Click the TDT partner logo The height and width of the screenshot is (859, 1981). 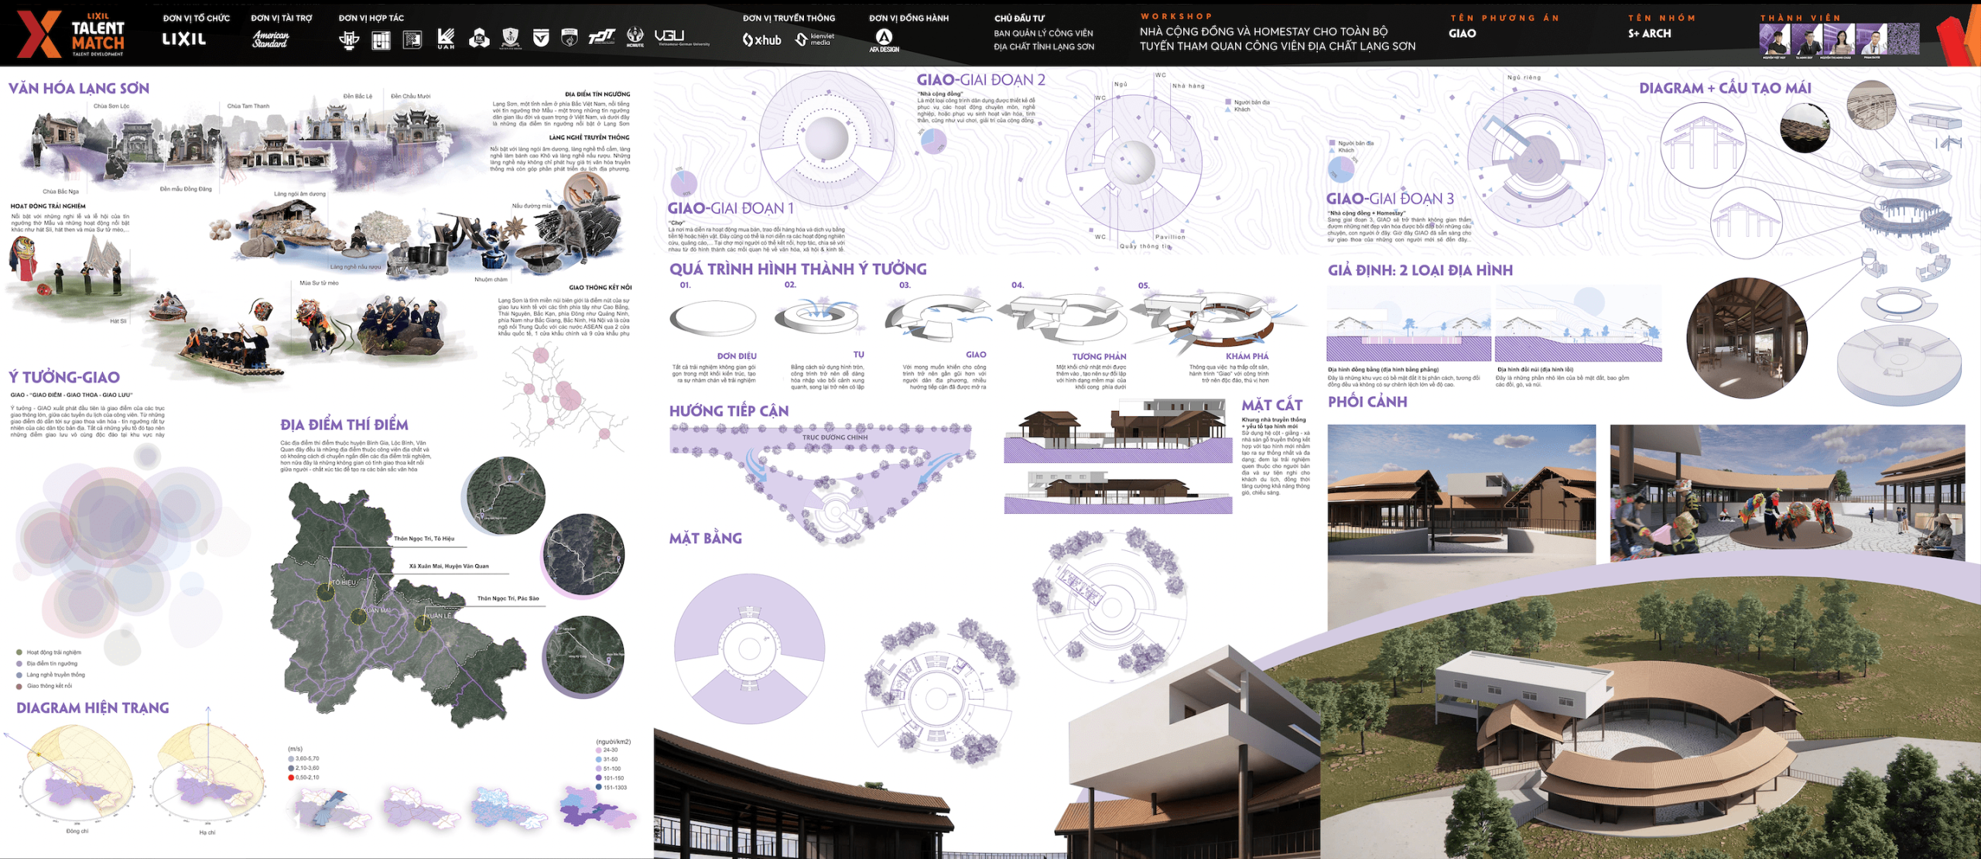(x=601, y=37)
